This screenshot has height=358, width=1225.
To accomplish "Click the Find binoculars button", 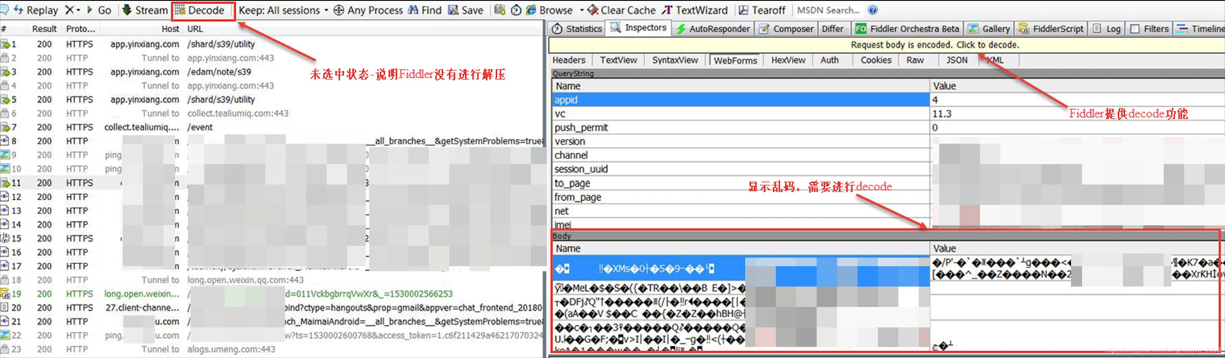I will point(425,10).
